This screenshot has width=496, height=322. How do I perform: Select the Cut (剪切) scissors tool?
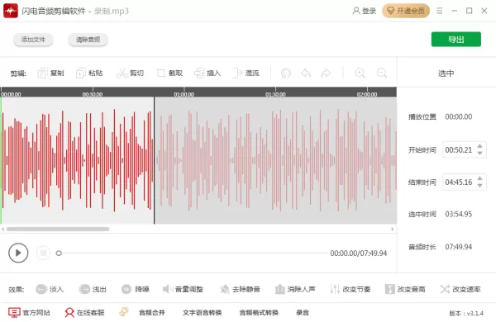[130, 73]
